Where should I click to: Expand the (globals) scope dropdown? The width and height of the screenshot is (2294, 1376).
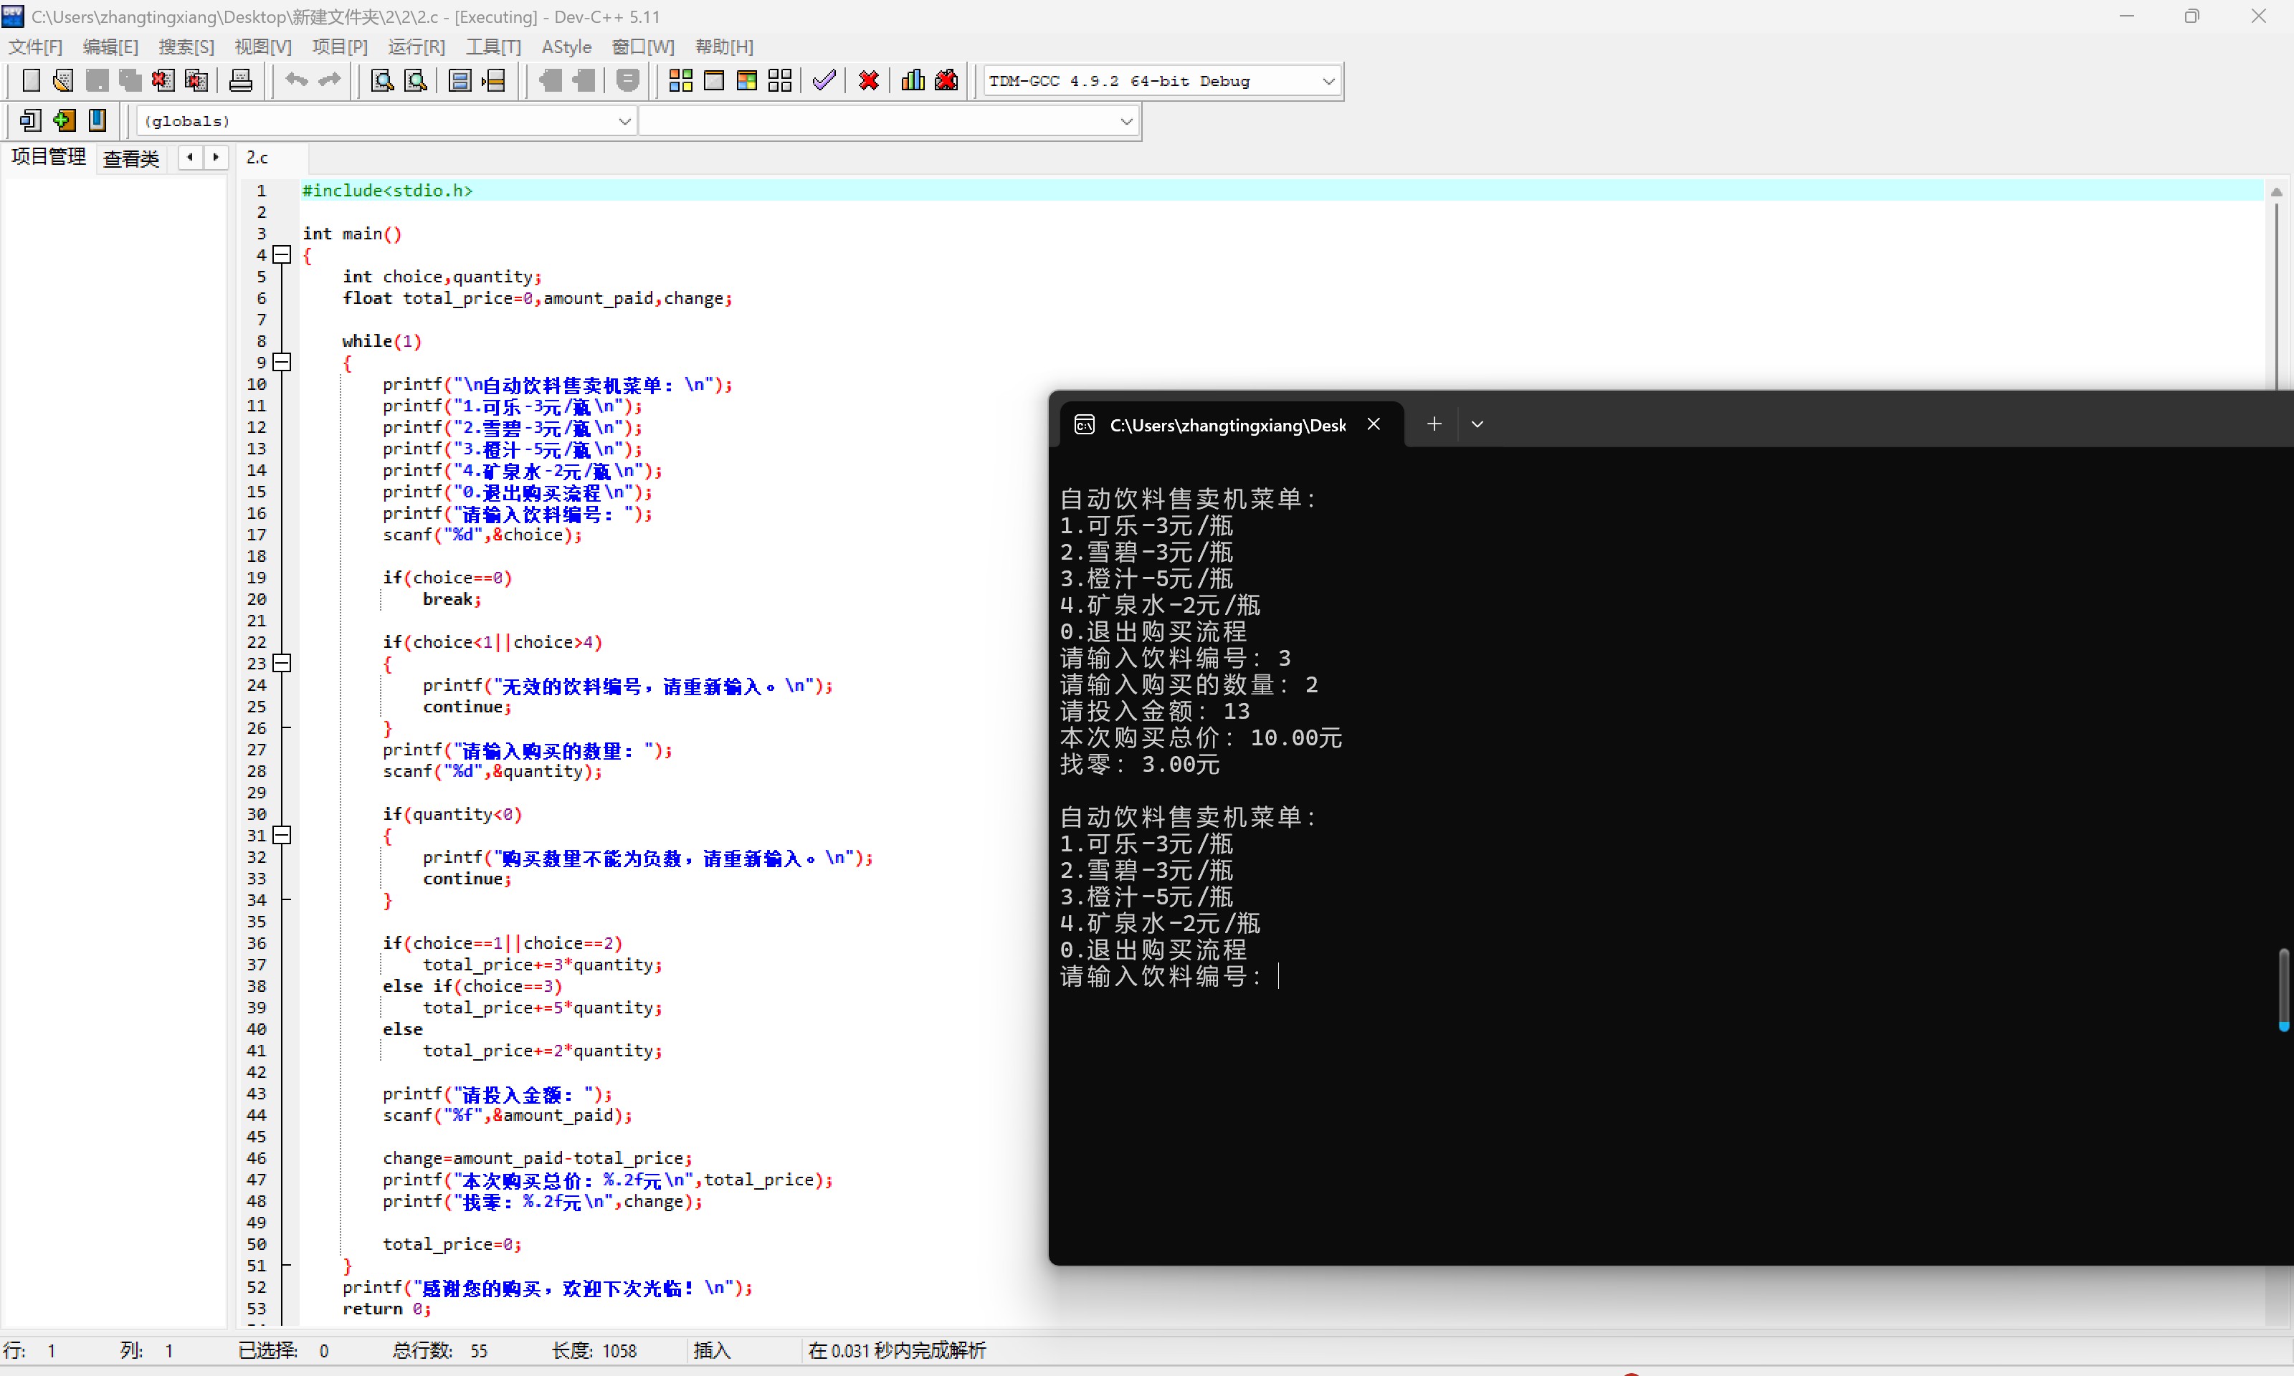624,120
